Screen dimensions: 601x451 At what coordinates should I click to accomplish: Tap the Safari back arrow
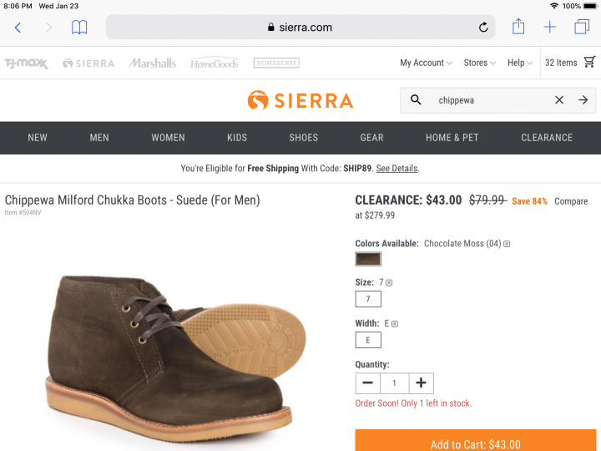[18, 28]
